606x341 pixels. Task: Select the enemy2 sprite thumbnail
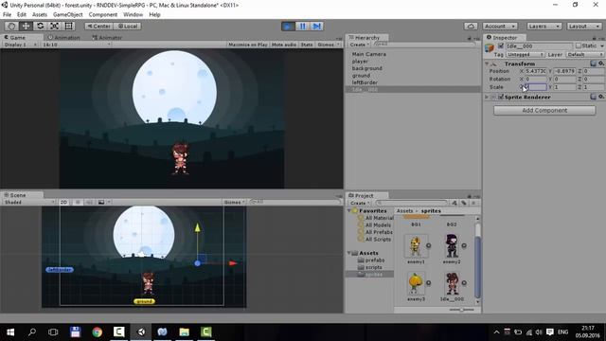tap(452, 246)
